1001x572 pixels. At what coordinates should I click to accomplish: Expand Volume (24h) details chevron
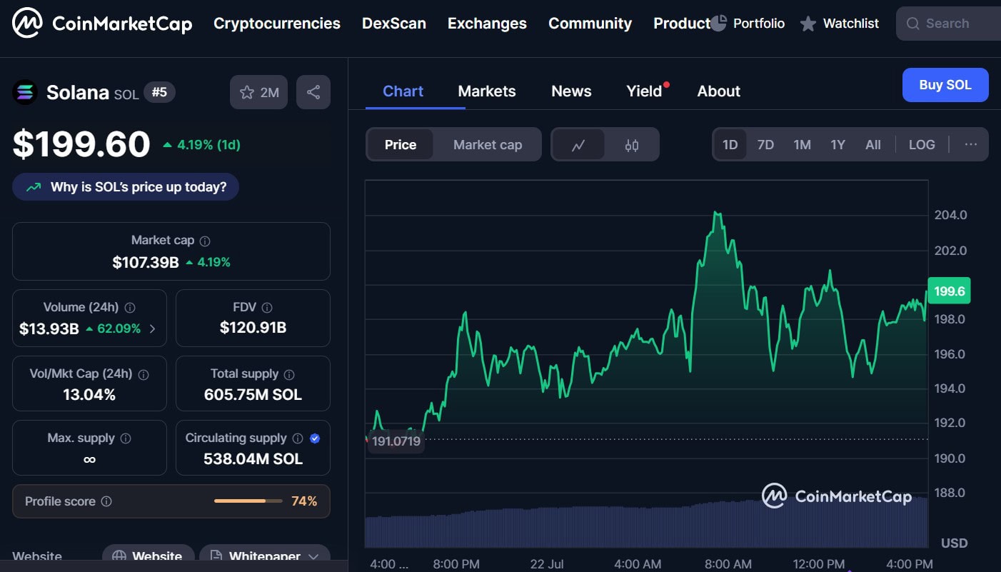pos(152,329)
